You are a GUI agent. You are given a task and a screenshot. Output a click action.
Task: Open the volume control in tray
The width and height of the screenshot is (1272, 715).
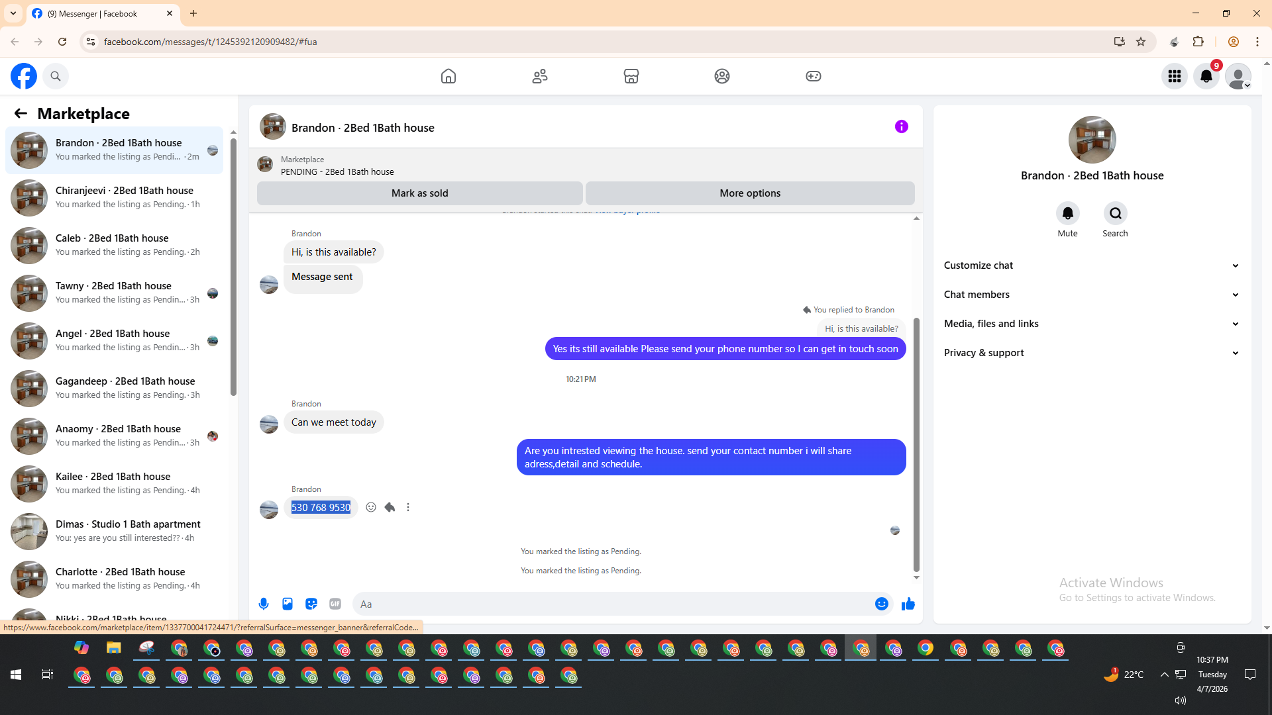pos(1181,700)
